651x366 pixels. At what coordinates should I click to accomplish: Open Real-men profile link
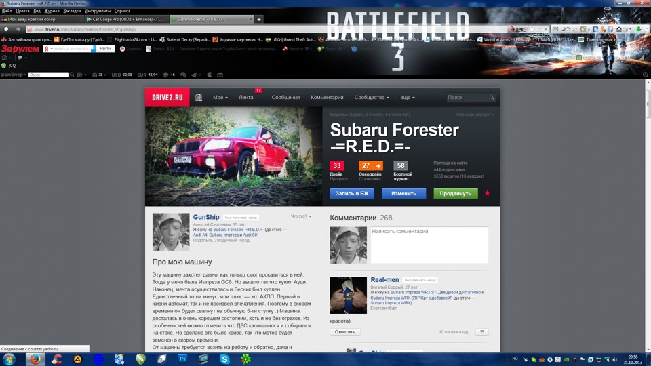(384, 280)
